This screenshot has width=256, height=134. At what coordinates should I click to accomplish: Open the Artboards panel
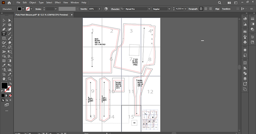[245, 89]
